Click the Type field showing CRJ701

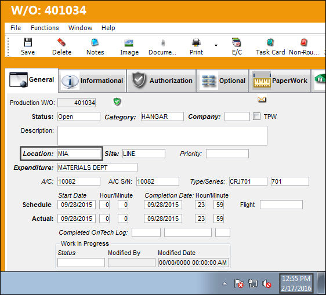[x=248, y=181]
